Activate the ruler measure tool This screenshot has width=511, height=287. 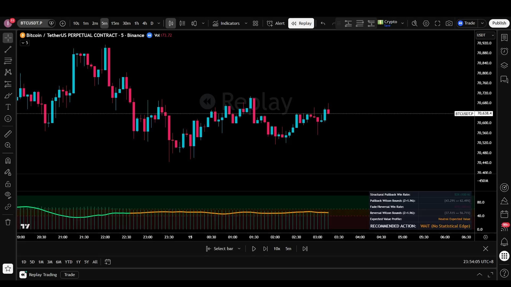pyautogui.click(x=8, y=134)
